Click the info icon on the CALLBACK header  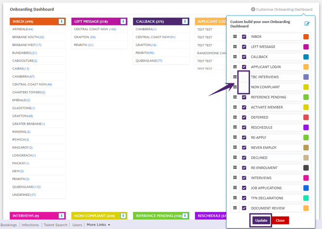(x=185, y=21)
